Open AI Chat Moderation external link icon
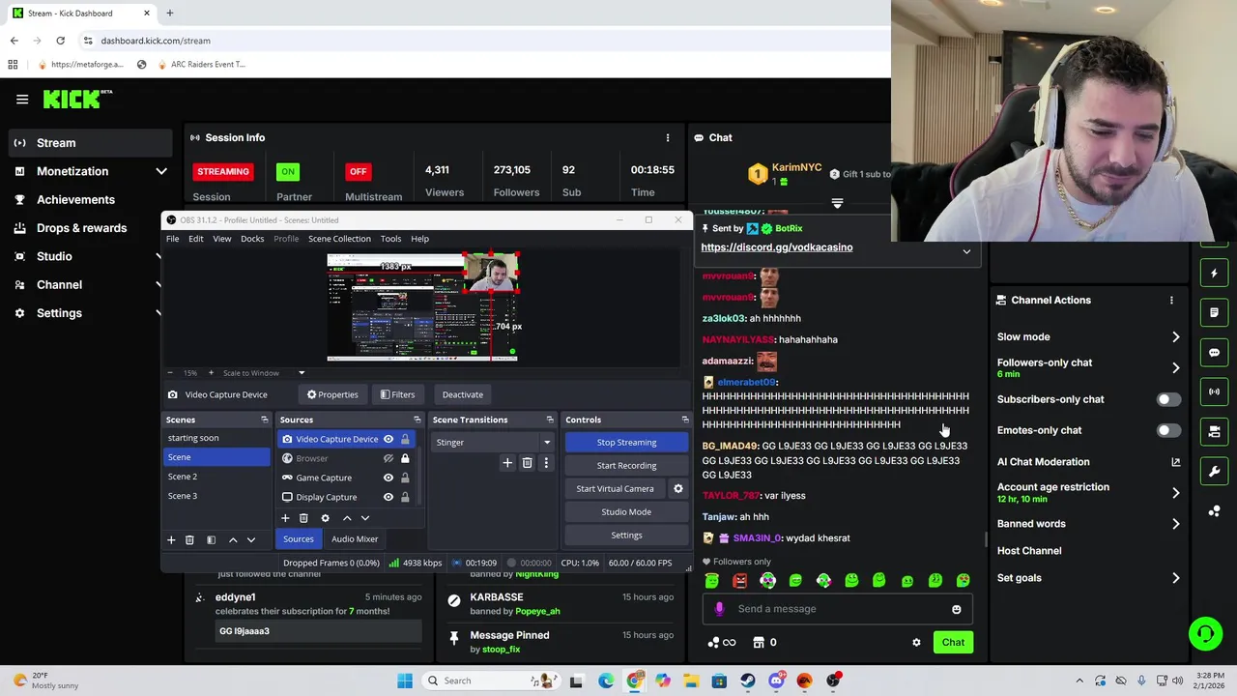 pyautogui.click(x=1175, y=462)
